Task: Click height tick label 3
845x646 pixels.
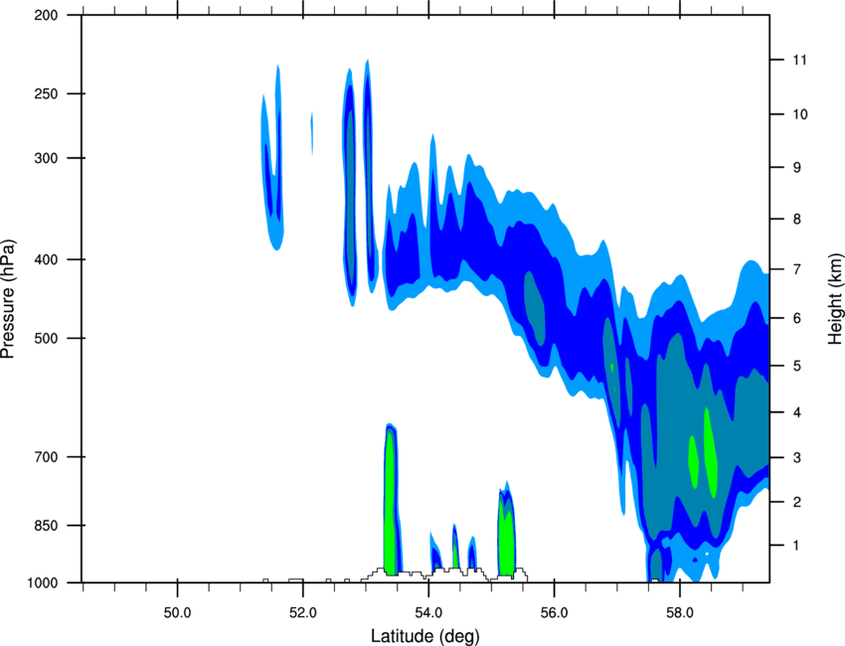Action: pos(797,458)
